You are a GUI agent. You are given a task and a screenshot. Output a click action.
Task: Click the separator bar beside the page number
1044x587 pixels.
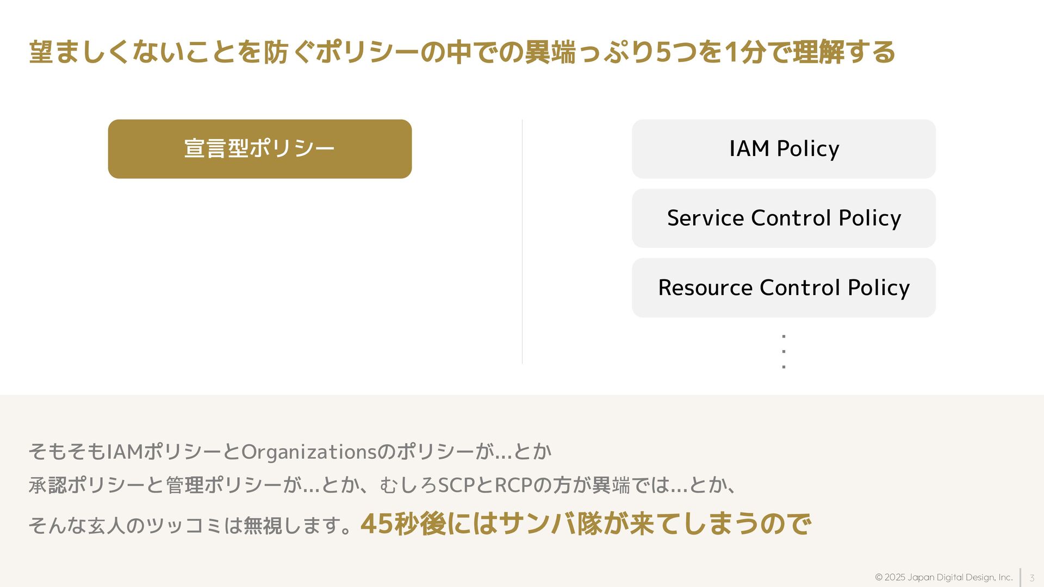(x=1021, y=577)
